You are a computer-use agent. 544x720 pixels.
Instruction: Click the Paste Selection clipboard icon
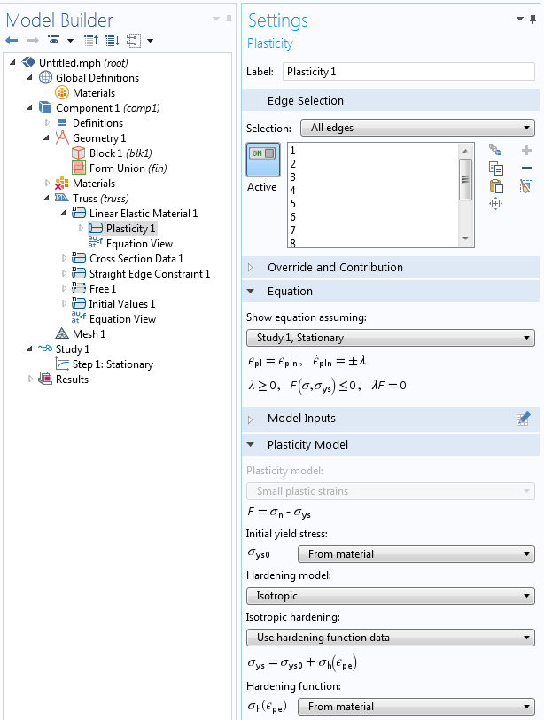pos(496,186)
